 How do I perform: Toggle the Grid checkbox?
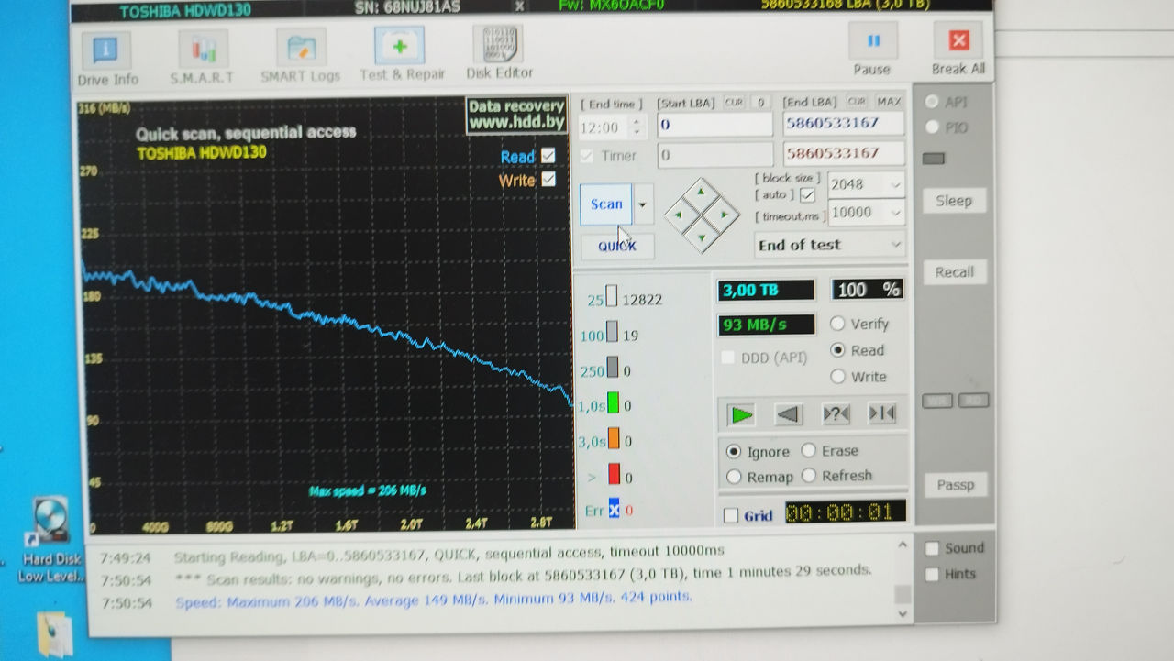731,516
